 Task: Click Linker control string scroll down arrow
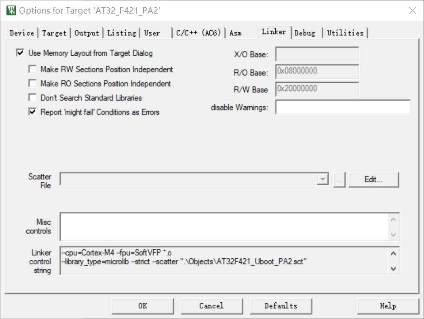coord(393,269)
